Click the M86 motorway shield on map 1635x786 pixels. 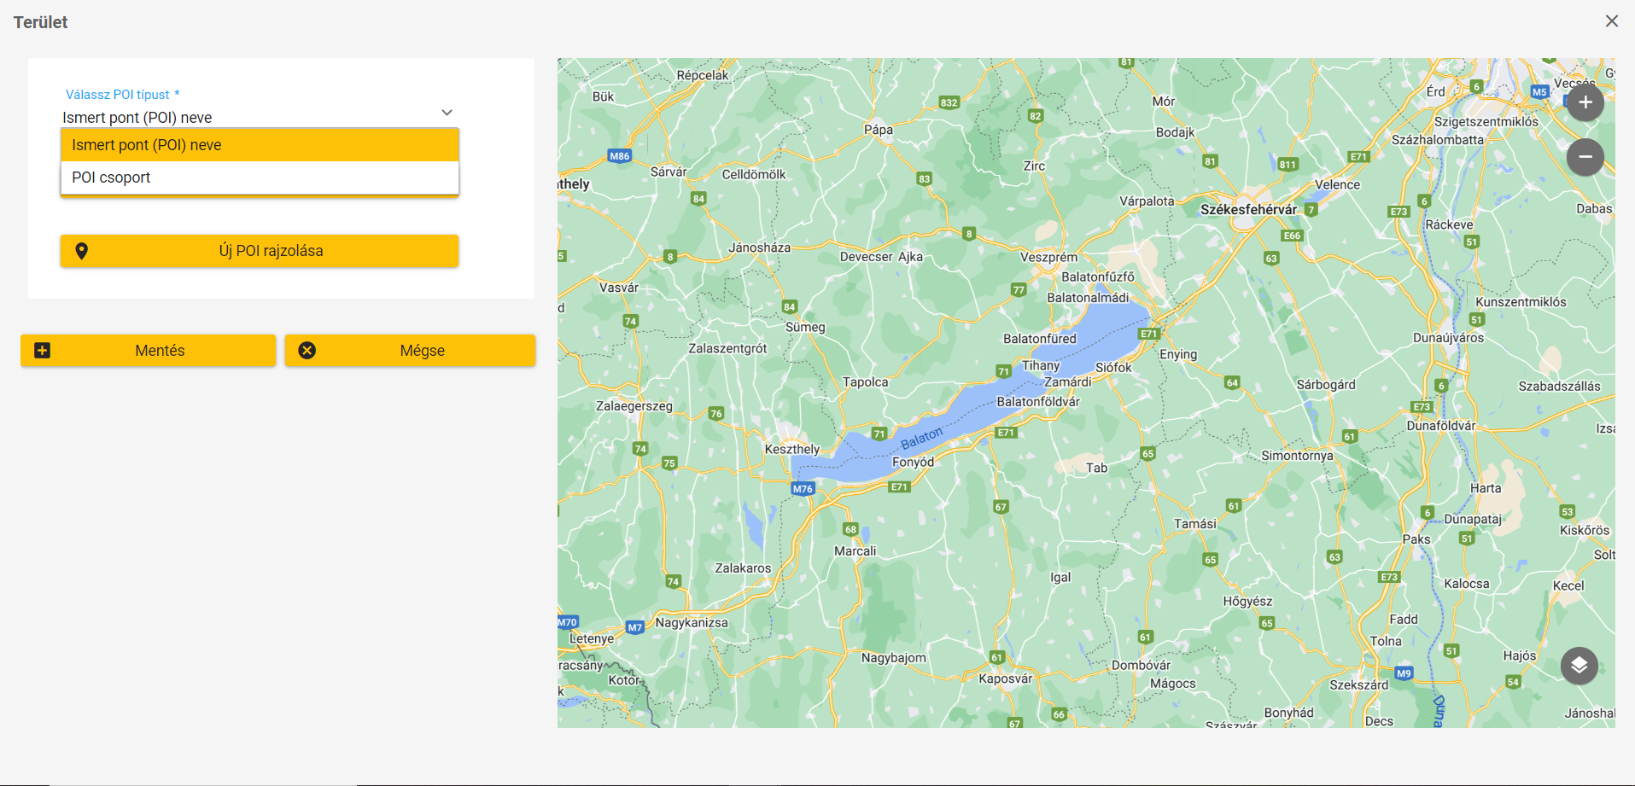coord(619,156)
